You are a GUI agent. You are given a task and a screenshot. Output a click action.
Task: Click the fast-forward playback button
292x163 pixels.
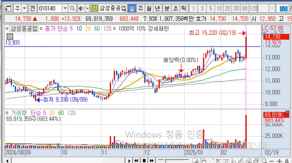coord(152,160)
